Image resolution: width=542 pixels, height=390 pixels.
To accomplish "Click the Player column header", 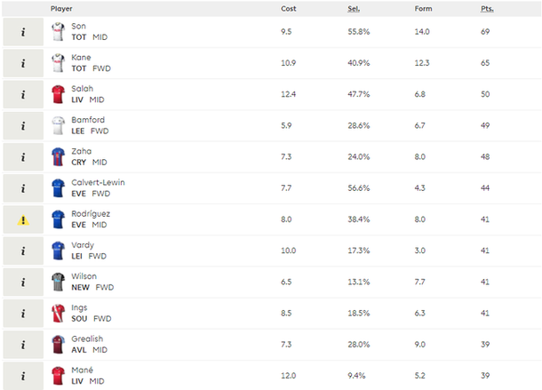I will (61, 9).
